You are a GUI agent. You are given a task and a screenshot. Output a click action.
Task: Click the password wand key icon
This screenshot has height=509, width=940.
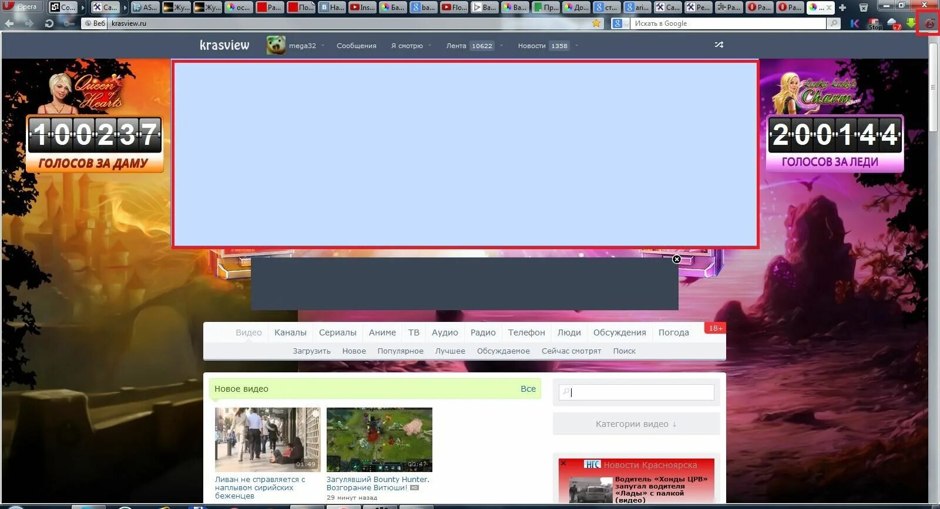click(x=69, y=23)
